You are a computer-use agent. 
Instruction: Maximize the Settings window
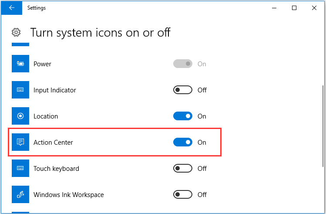(294, 8)
